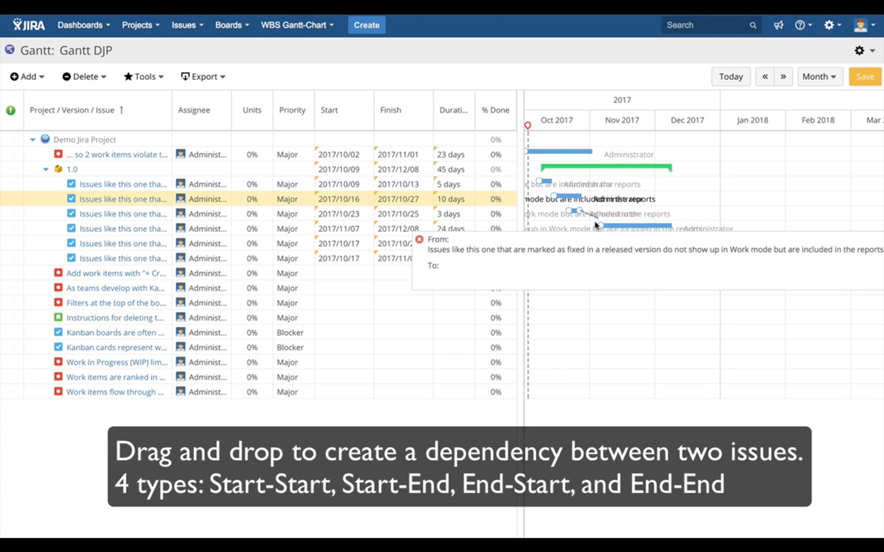
Task: Click bug icon of 'so 2 work items violate' row
Action: 58,155
